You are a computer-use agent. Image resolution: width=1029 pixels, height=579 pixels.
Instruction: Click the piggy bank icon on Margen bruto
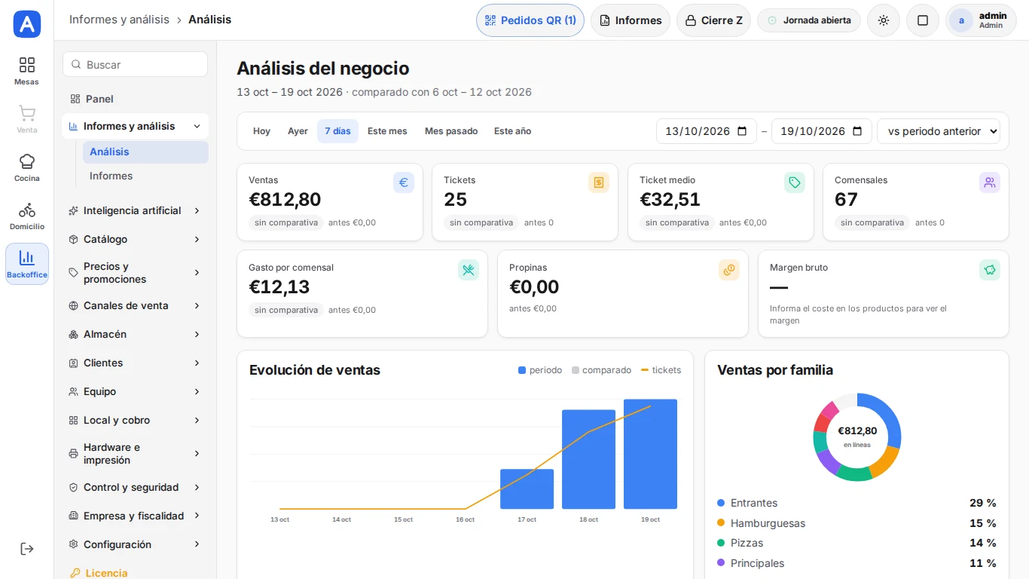[x=990, y=270]
